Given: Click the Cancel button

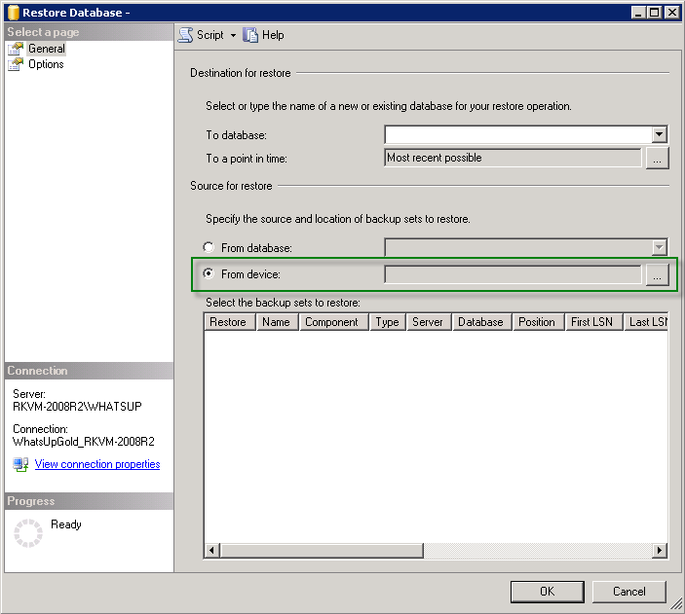Looking at the screenshot, I should (629, 592).
